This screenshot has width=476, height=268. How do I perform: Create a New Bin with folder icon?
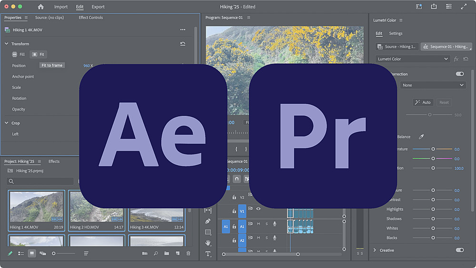pyautogui.click(x=167, y=253)
